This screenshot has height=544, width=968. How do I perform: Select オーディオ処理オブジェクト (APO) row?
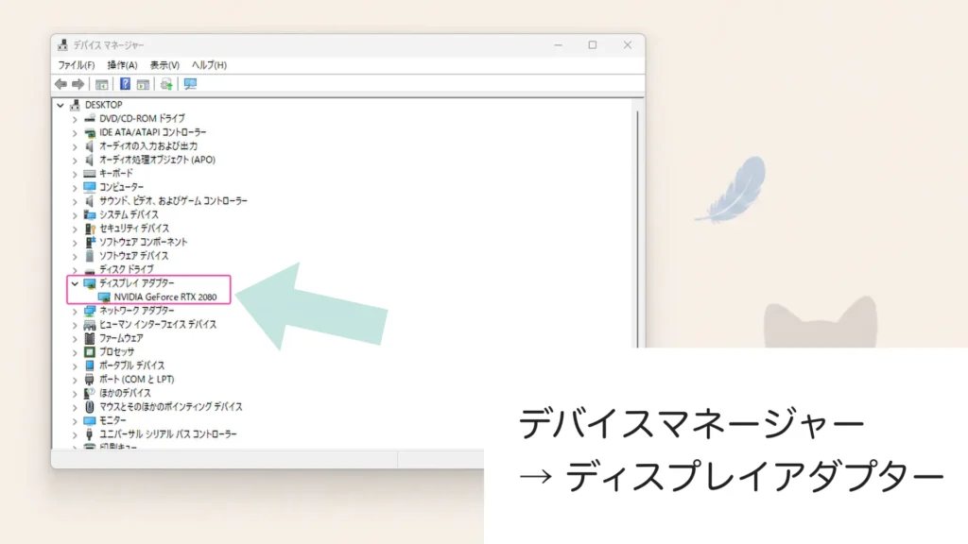pos(158,160)
